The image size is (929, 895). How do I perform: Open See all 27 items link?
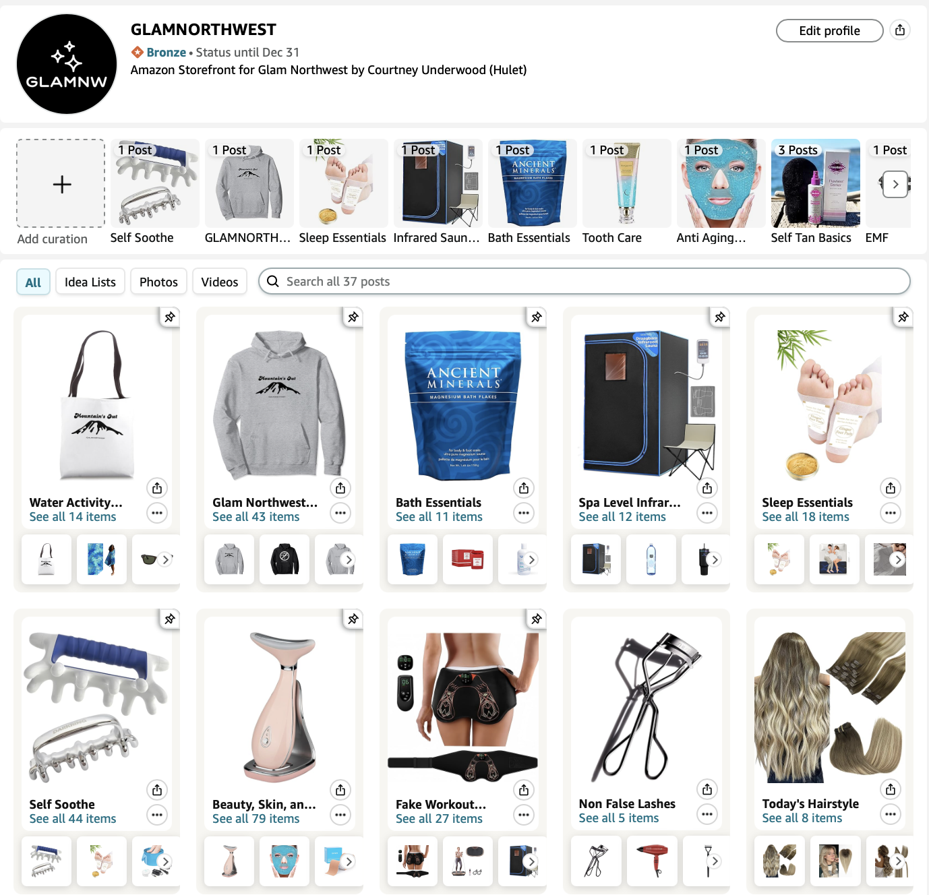tap(439, 819)
